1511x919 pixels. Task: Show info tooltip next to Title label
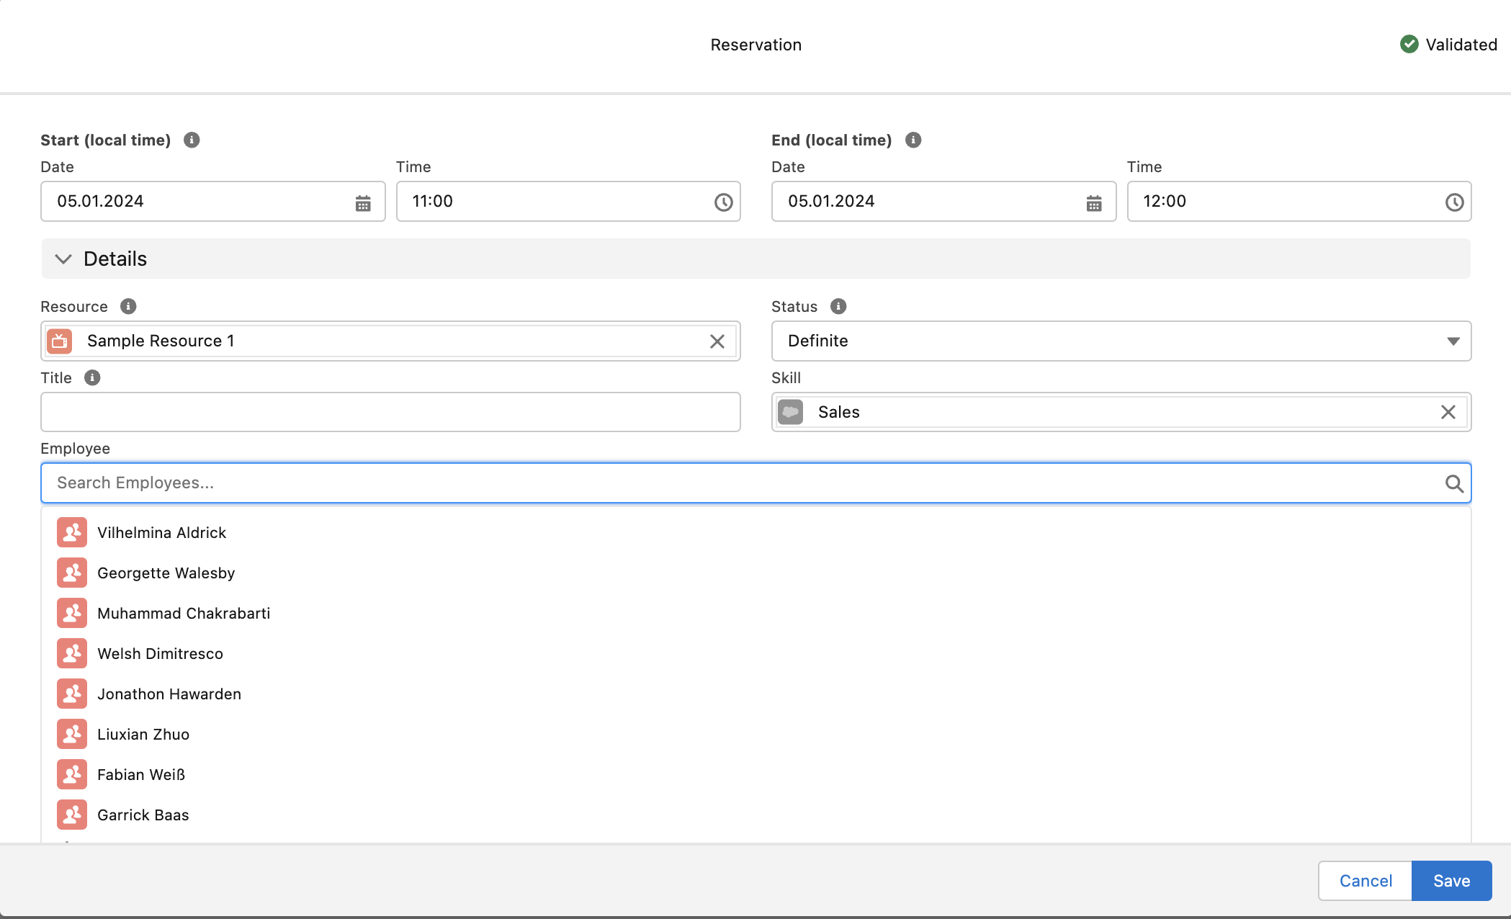[92, 377]
